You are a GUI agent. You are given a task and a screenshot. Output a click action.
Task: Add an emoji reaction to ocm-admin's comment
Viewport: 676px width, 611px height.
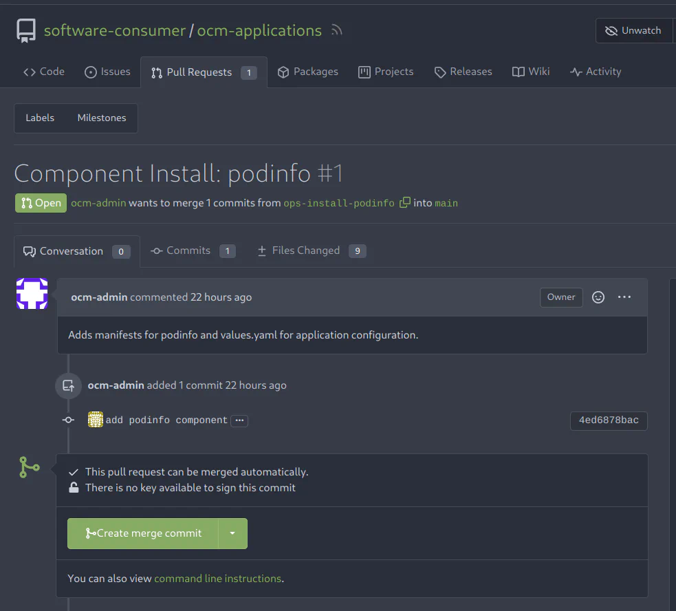pos(598,297)
